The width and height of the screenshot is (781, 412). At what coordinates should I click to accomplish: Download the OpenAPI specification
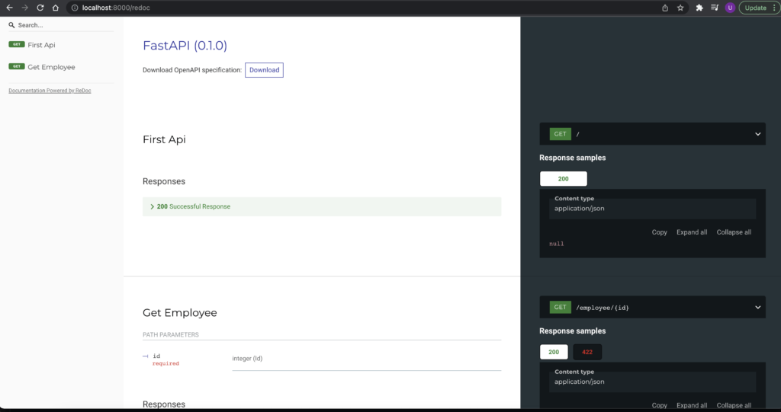pos(264,70)
